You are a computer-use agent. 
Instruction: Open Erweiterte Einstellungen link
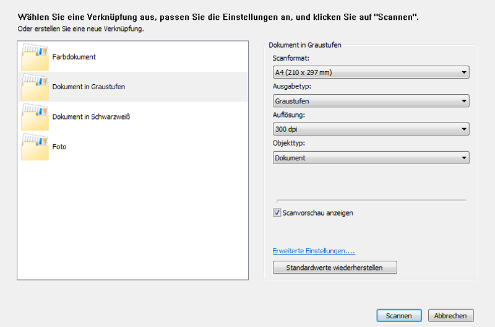[x=314, y=251]
